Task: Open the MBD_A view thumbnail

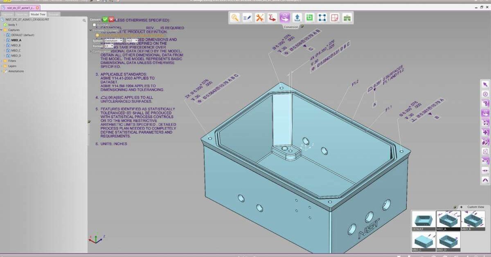Action: [x=448, y=221]
